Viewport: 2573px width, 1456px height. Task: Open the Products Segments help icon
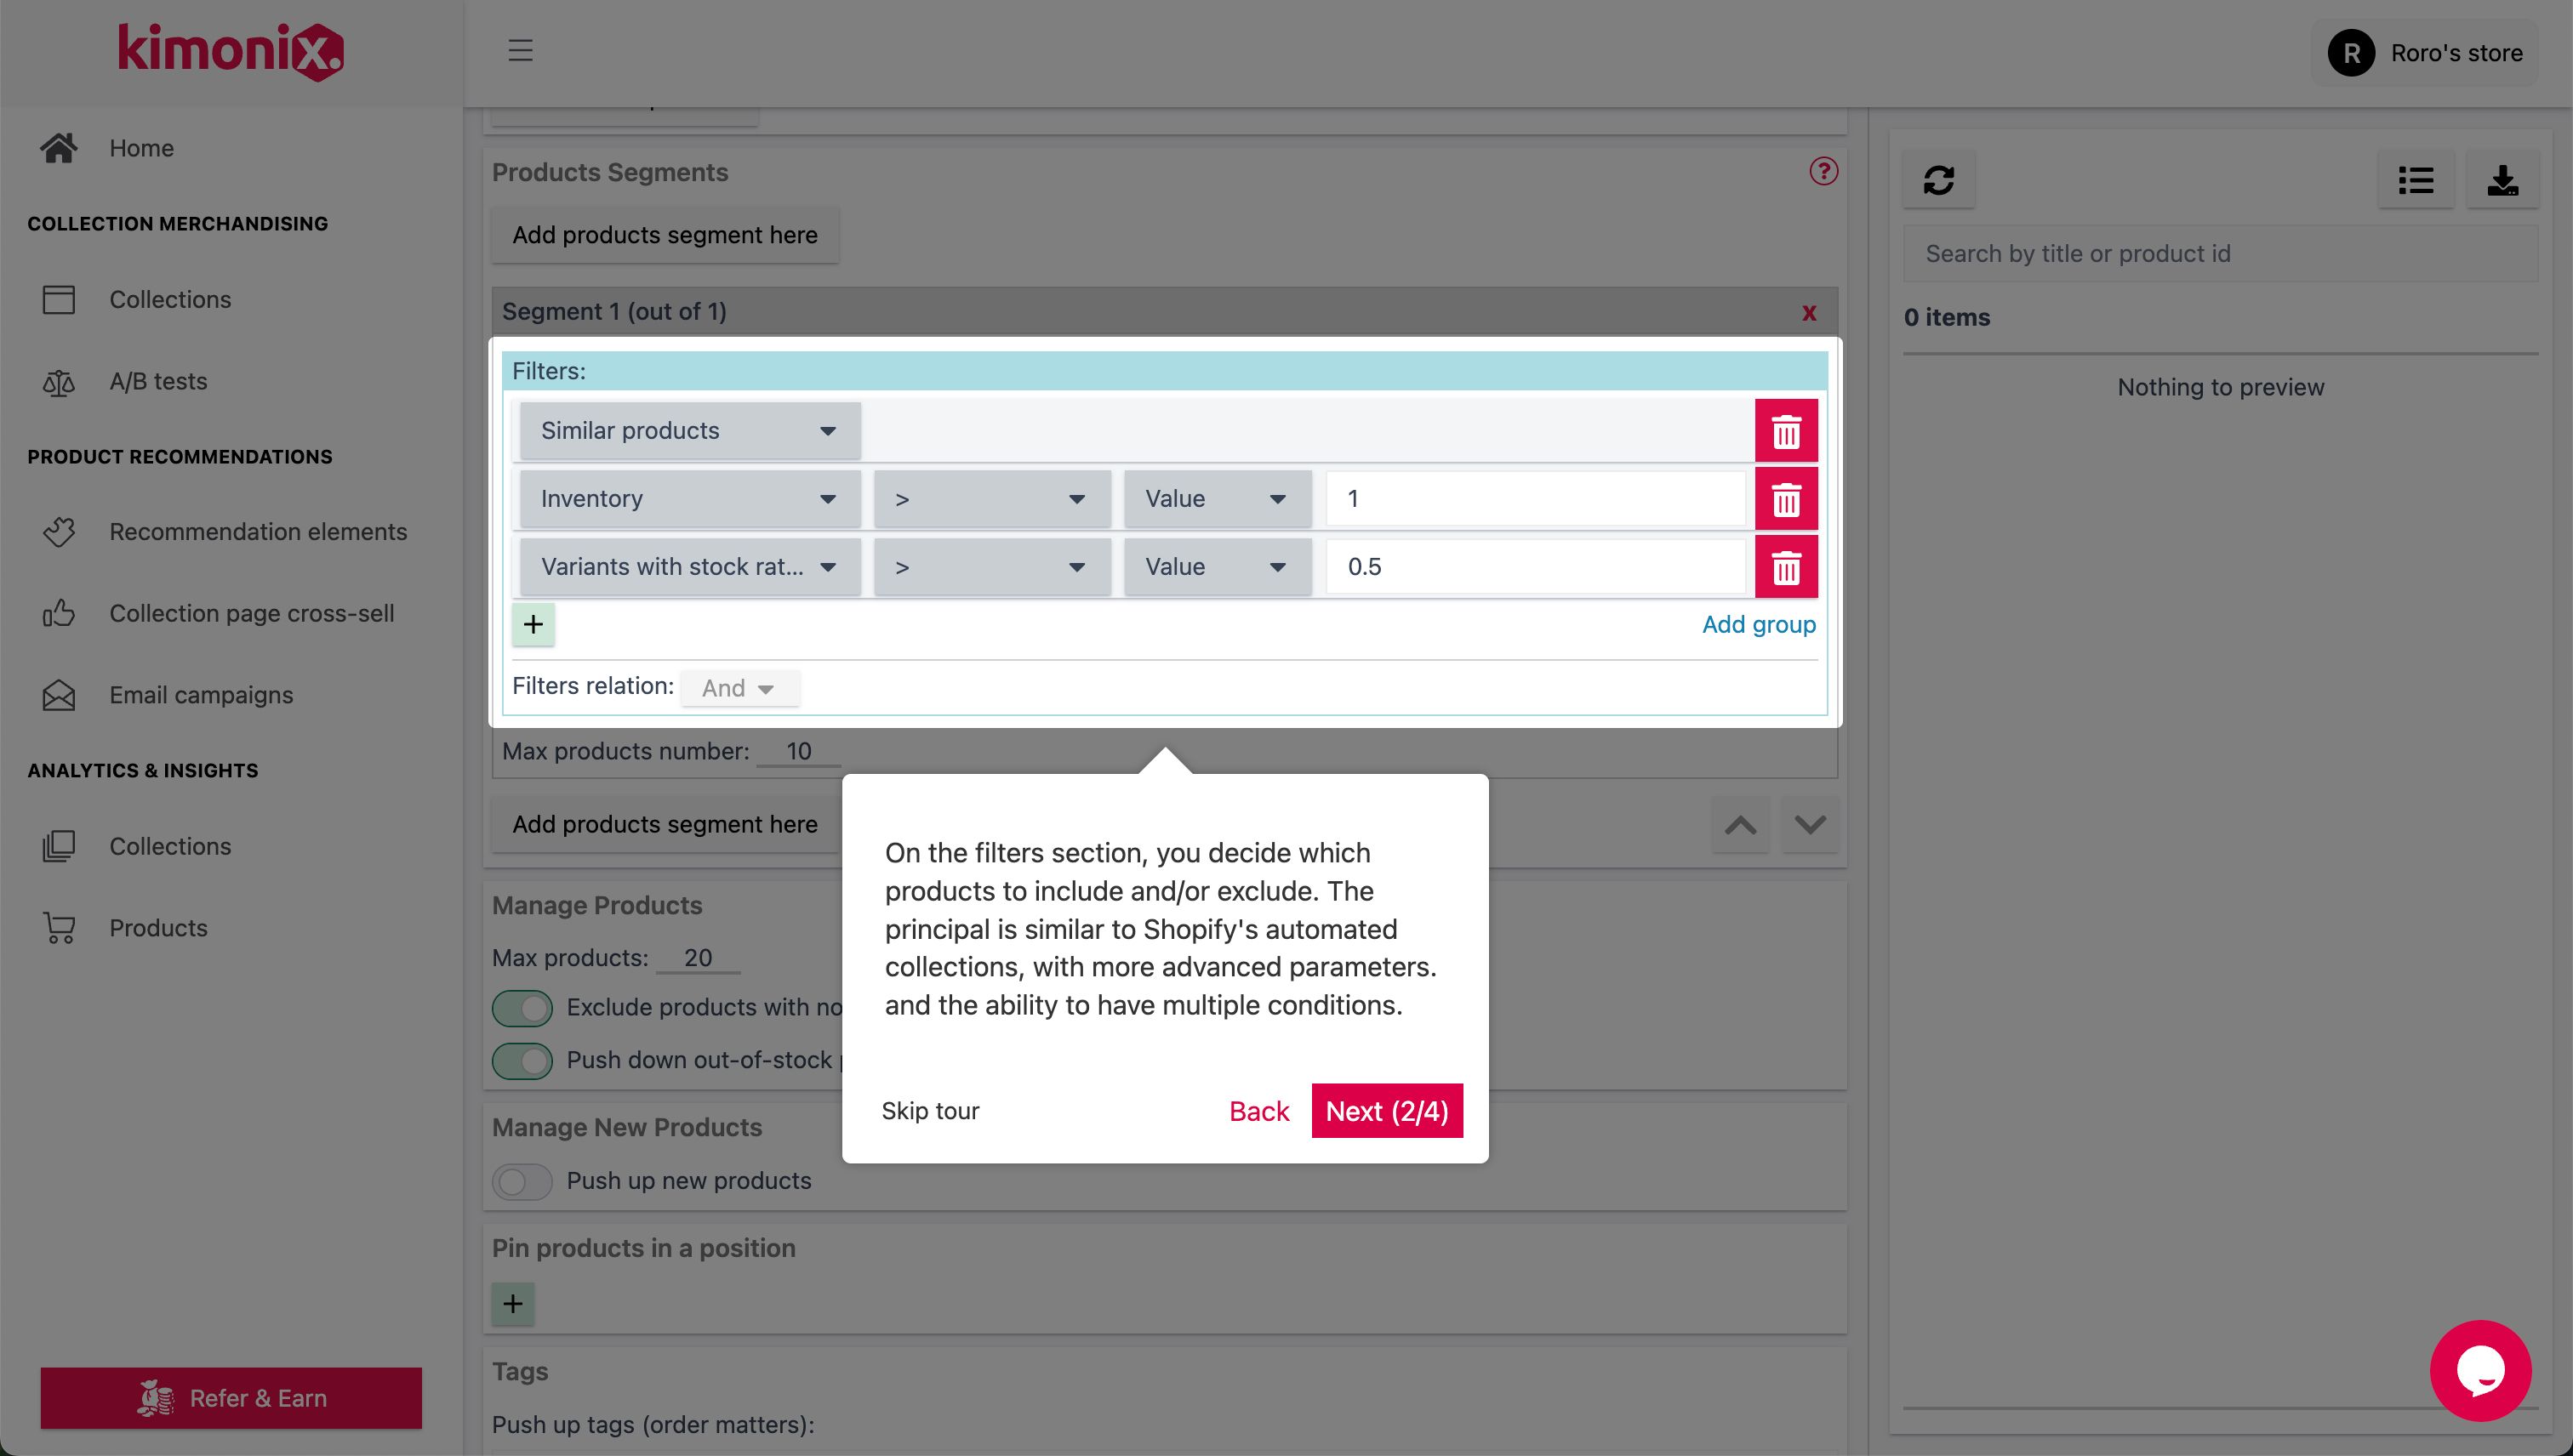(1823, 172)
